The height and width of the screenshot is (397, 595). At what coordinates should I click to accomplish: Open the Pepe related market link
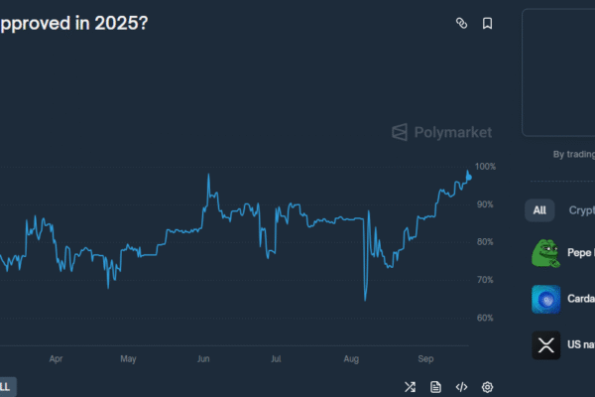pyautogui.click(x=581, y=253)
